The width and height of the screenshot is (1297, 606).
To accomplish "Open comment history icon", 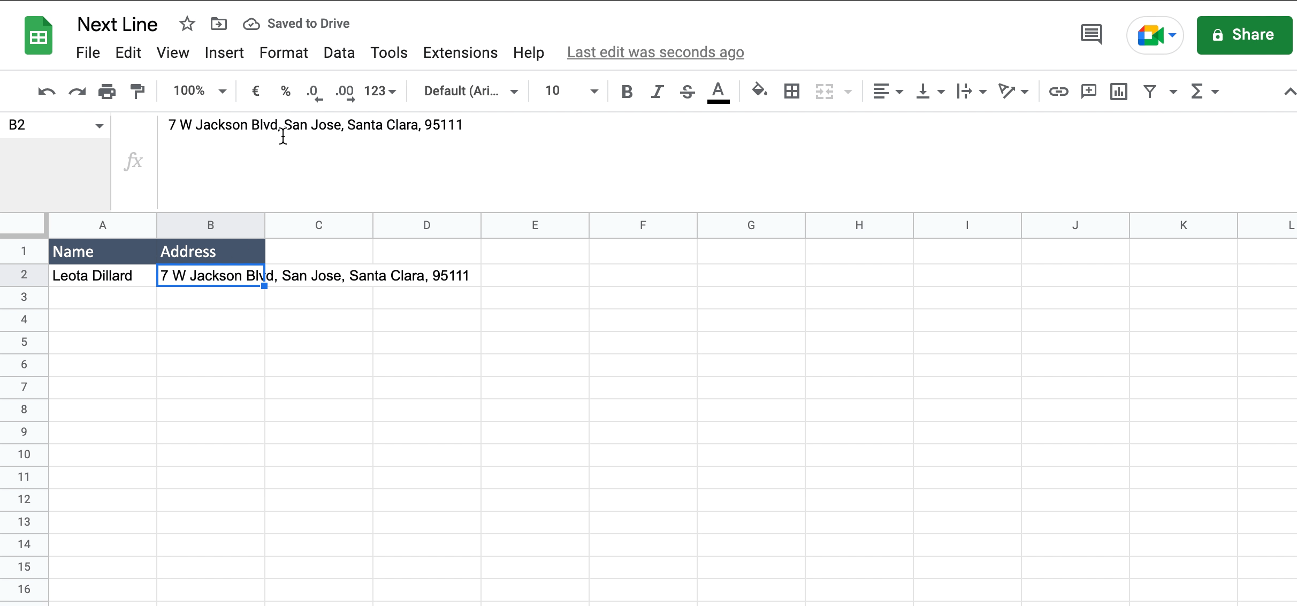I will pyautogui.click(x=1092, y=35).
